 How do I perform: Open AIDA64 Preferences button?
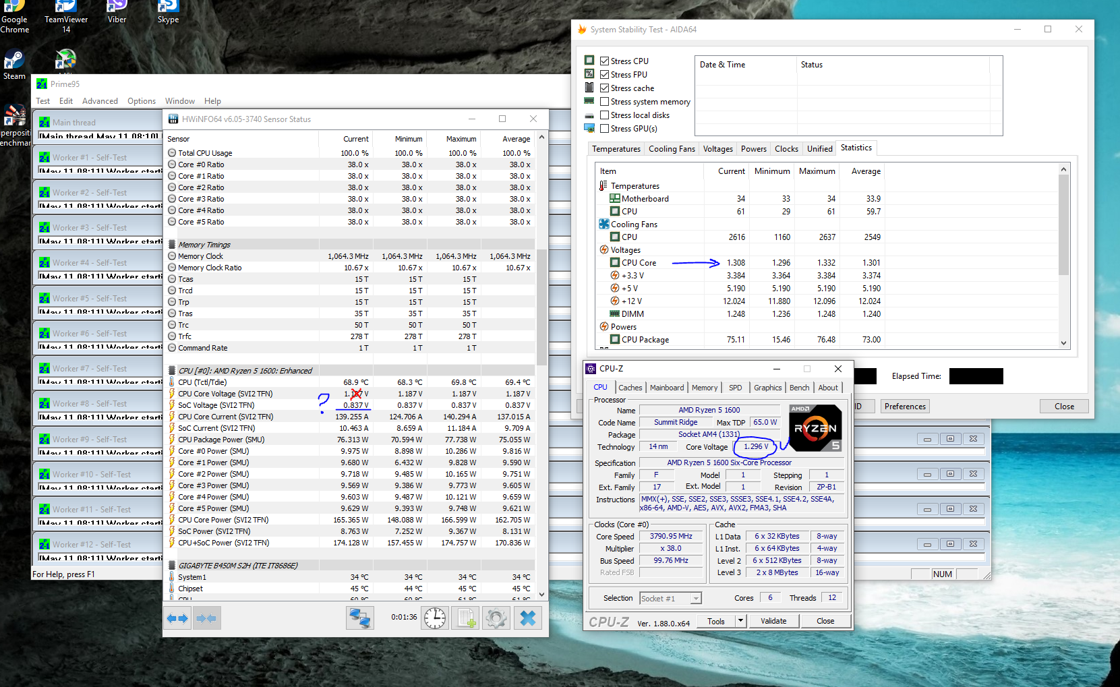point(905,407)
